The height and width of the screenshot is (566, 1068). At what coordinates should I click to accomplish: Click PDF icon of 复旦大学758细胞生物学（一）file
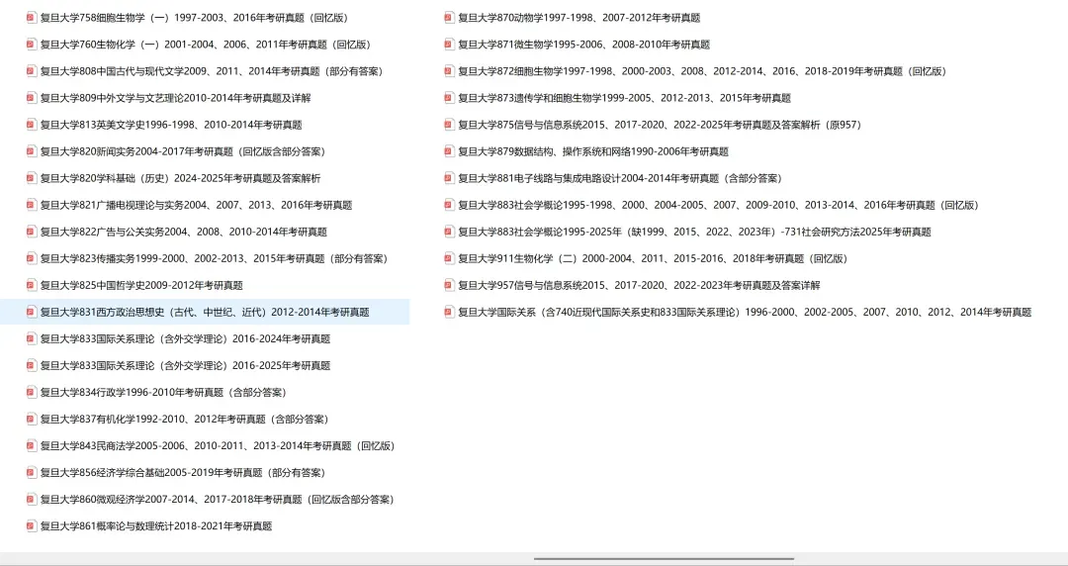32,18
